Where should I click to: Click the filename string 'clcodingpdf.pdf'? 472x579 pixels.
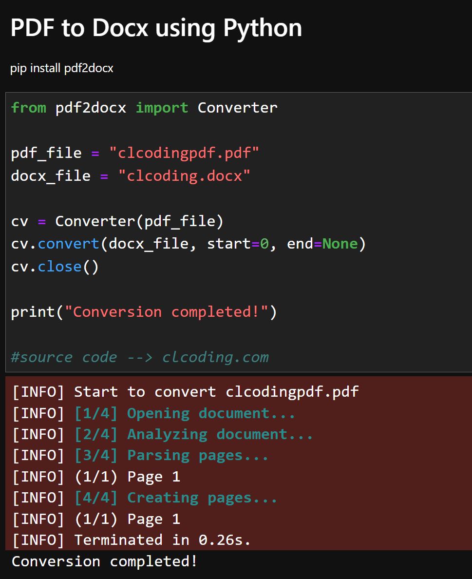point(188,153)
